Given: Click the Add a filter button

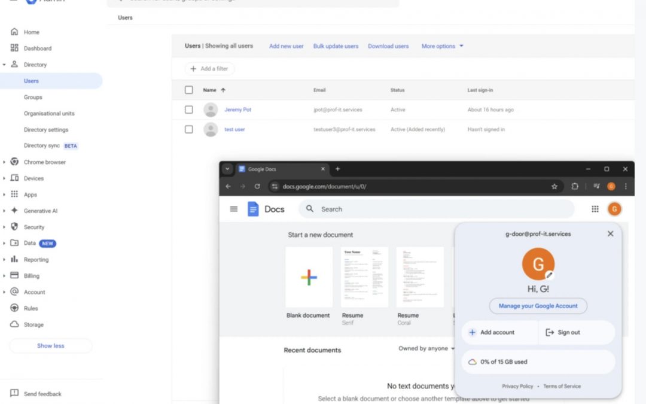Looking at the screenshot, I should point(209,68).
